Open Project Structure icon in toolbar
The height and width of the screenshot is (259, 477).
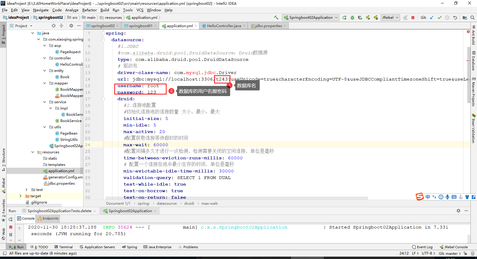click(464, 18)
